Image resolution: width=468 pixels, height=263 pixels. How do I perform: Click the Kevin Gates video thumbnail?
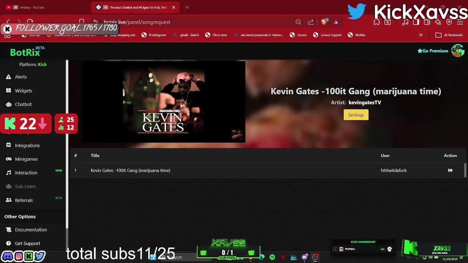click(163, 102)
